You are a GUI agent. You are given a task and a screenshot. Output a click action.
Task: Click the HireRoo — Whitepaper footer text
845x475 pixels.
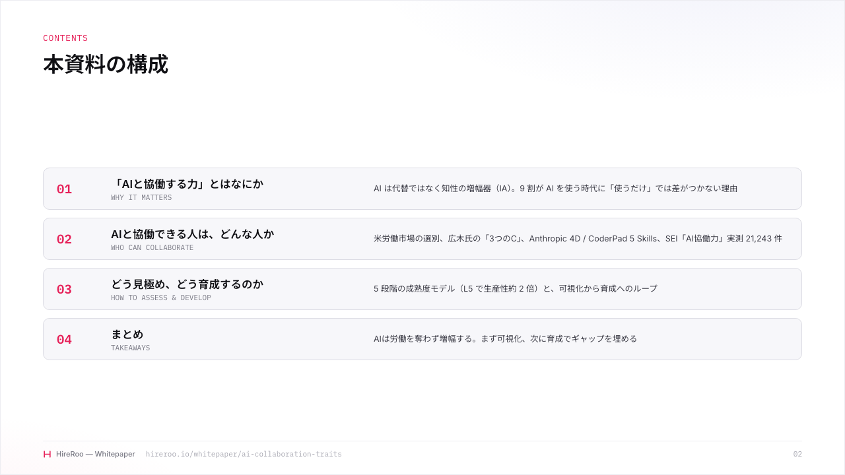point(96,454)
